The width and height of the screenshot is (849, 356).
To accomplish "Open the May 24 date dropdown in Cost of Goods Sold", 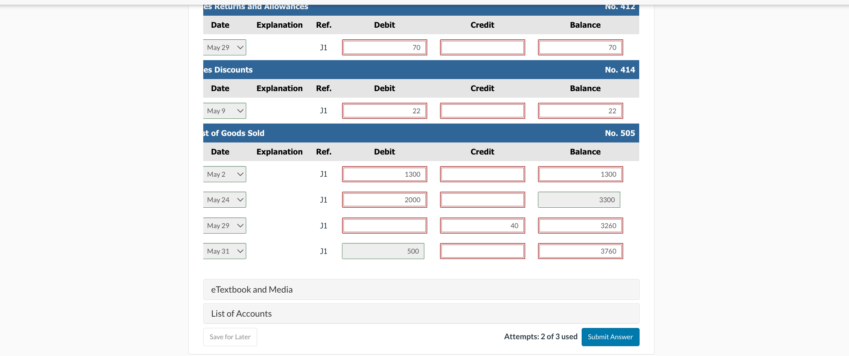I will point(225,200).
